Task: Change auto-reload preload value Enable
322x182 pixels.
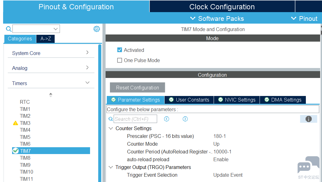Action: pos(221,160)
